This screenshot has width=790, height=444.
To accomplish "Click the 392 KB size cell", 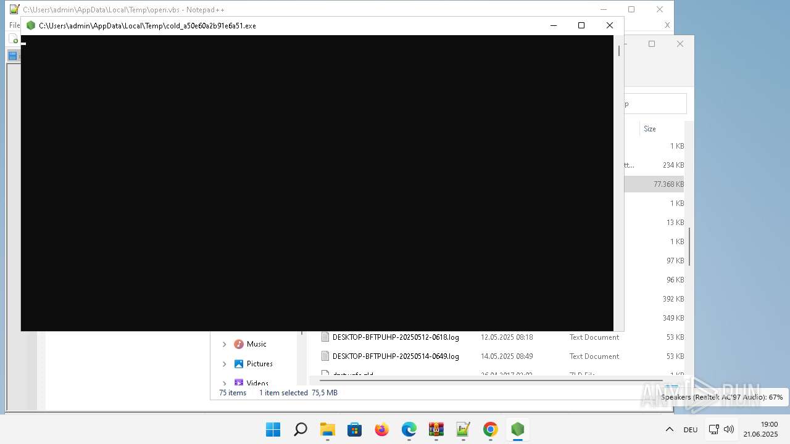I will [x=673, y=299].
